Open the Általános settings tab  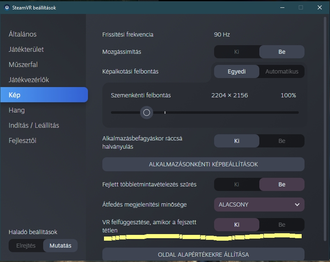pyautogui.click(x=23, y=34)
